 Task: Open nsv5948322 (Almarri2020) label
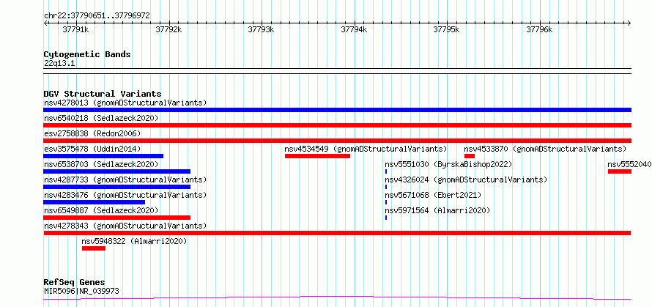134,241
